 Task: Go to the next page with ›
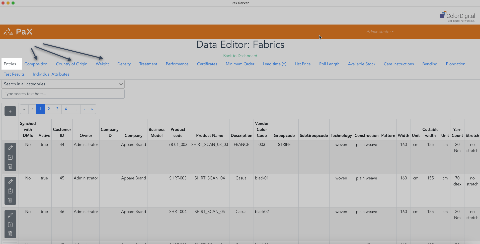84,109
